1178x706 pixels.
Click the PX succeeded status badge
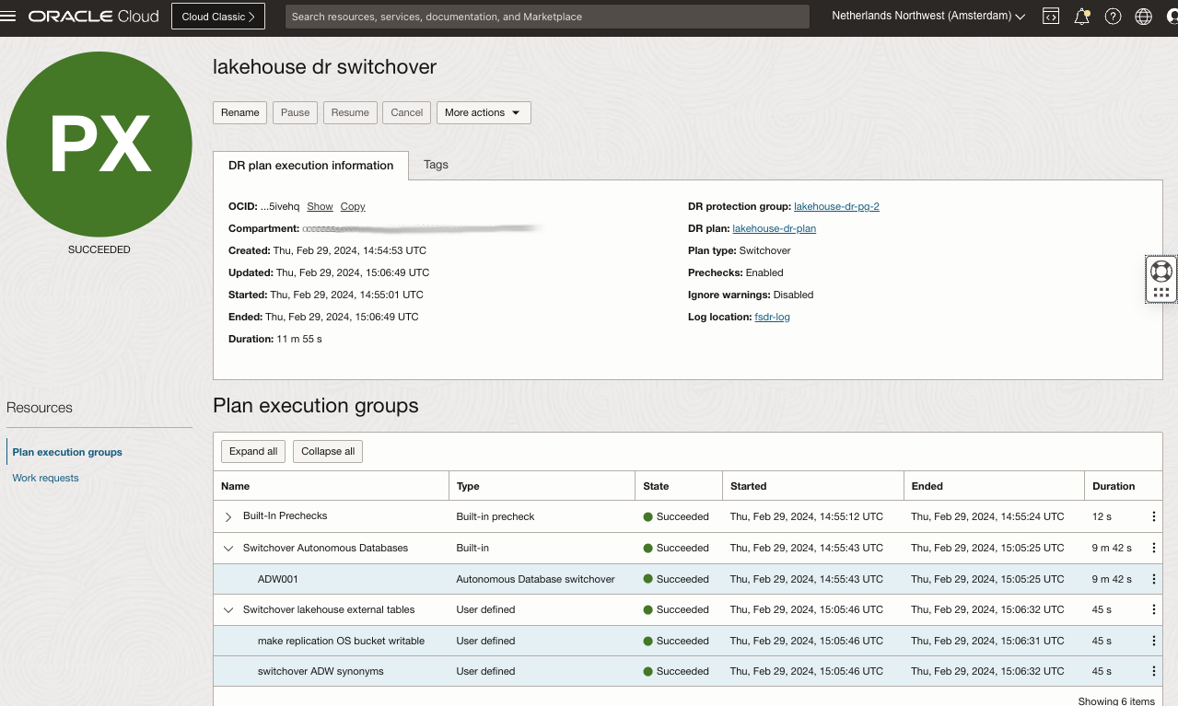[x=99, y=145]
